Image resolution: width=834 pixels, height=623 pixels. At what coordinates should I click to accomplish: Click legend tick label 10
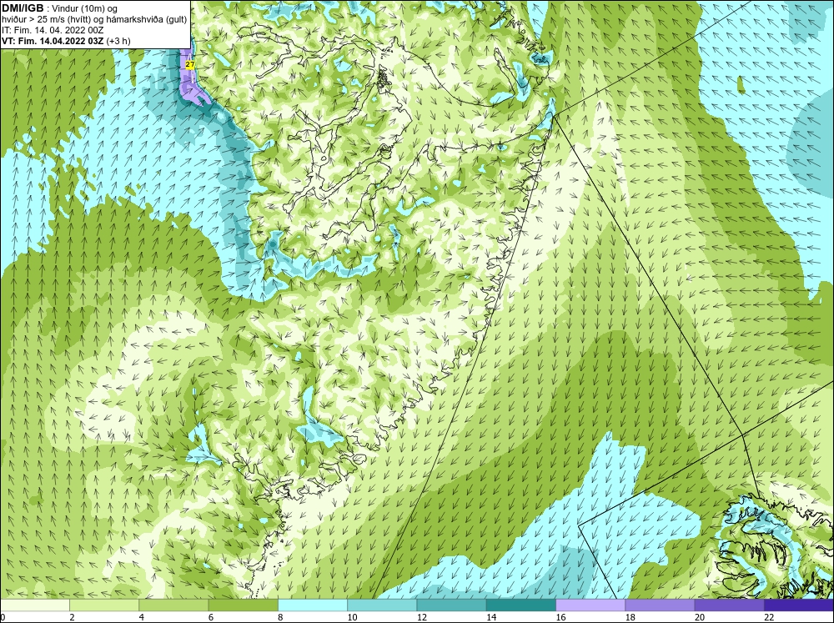pos(352,617)
